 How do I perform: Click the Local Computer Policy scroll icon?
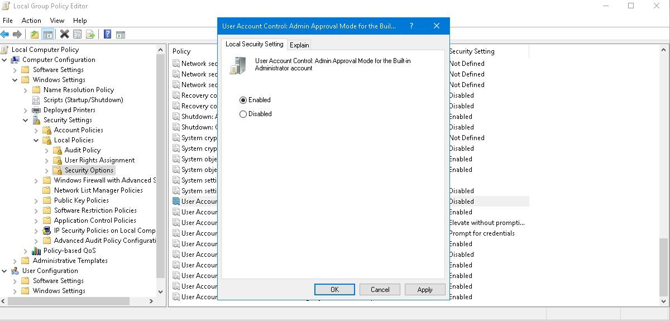6,50
